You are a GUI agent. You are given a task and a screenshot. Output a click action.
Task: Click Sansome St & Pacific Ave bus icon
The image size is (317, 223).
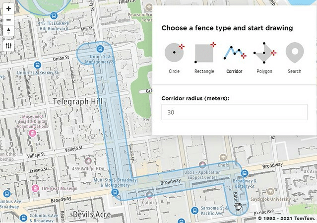(x=196, y=209)
